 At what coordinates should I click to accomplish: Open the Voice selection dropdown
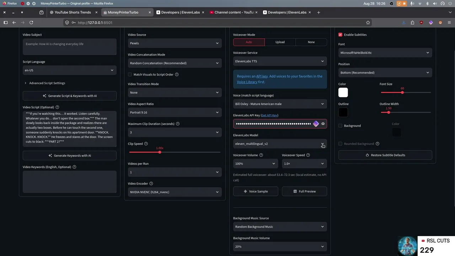pyautogui.click(x=280, y=104)
